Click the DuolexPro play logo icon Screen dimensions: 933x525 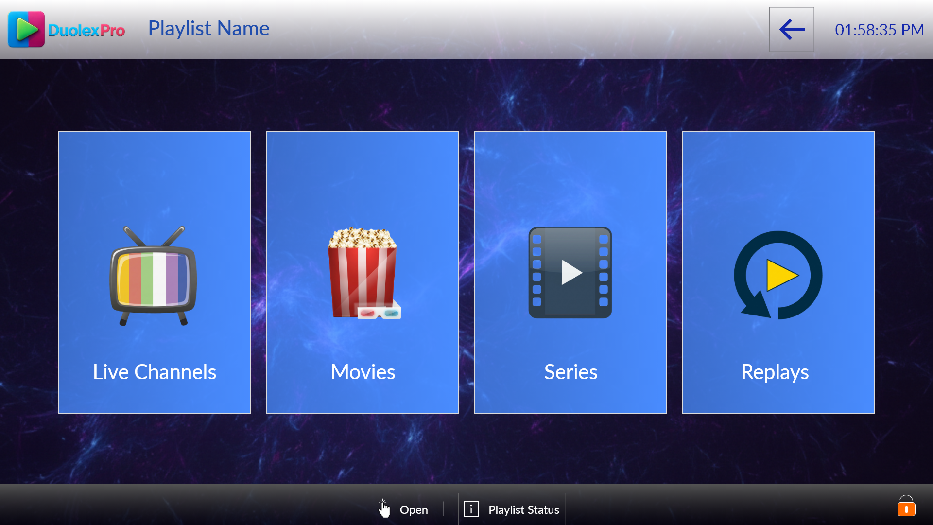tap(26, 30)
